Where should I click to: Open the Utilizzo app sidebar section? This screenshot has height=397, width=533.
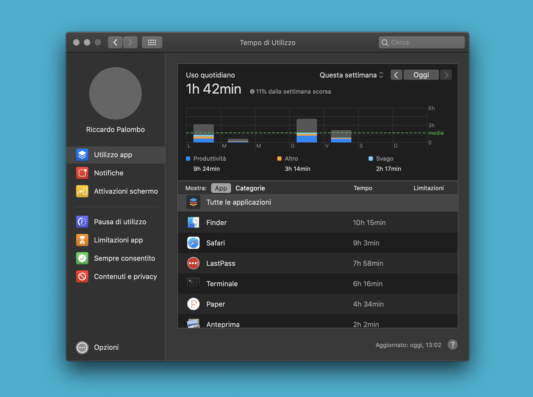pos(113,155)
